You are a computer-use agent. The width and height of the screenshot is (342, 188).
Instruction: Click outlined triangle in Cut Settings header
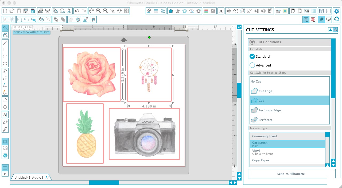pyautogui.click(x=335, y=30)
